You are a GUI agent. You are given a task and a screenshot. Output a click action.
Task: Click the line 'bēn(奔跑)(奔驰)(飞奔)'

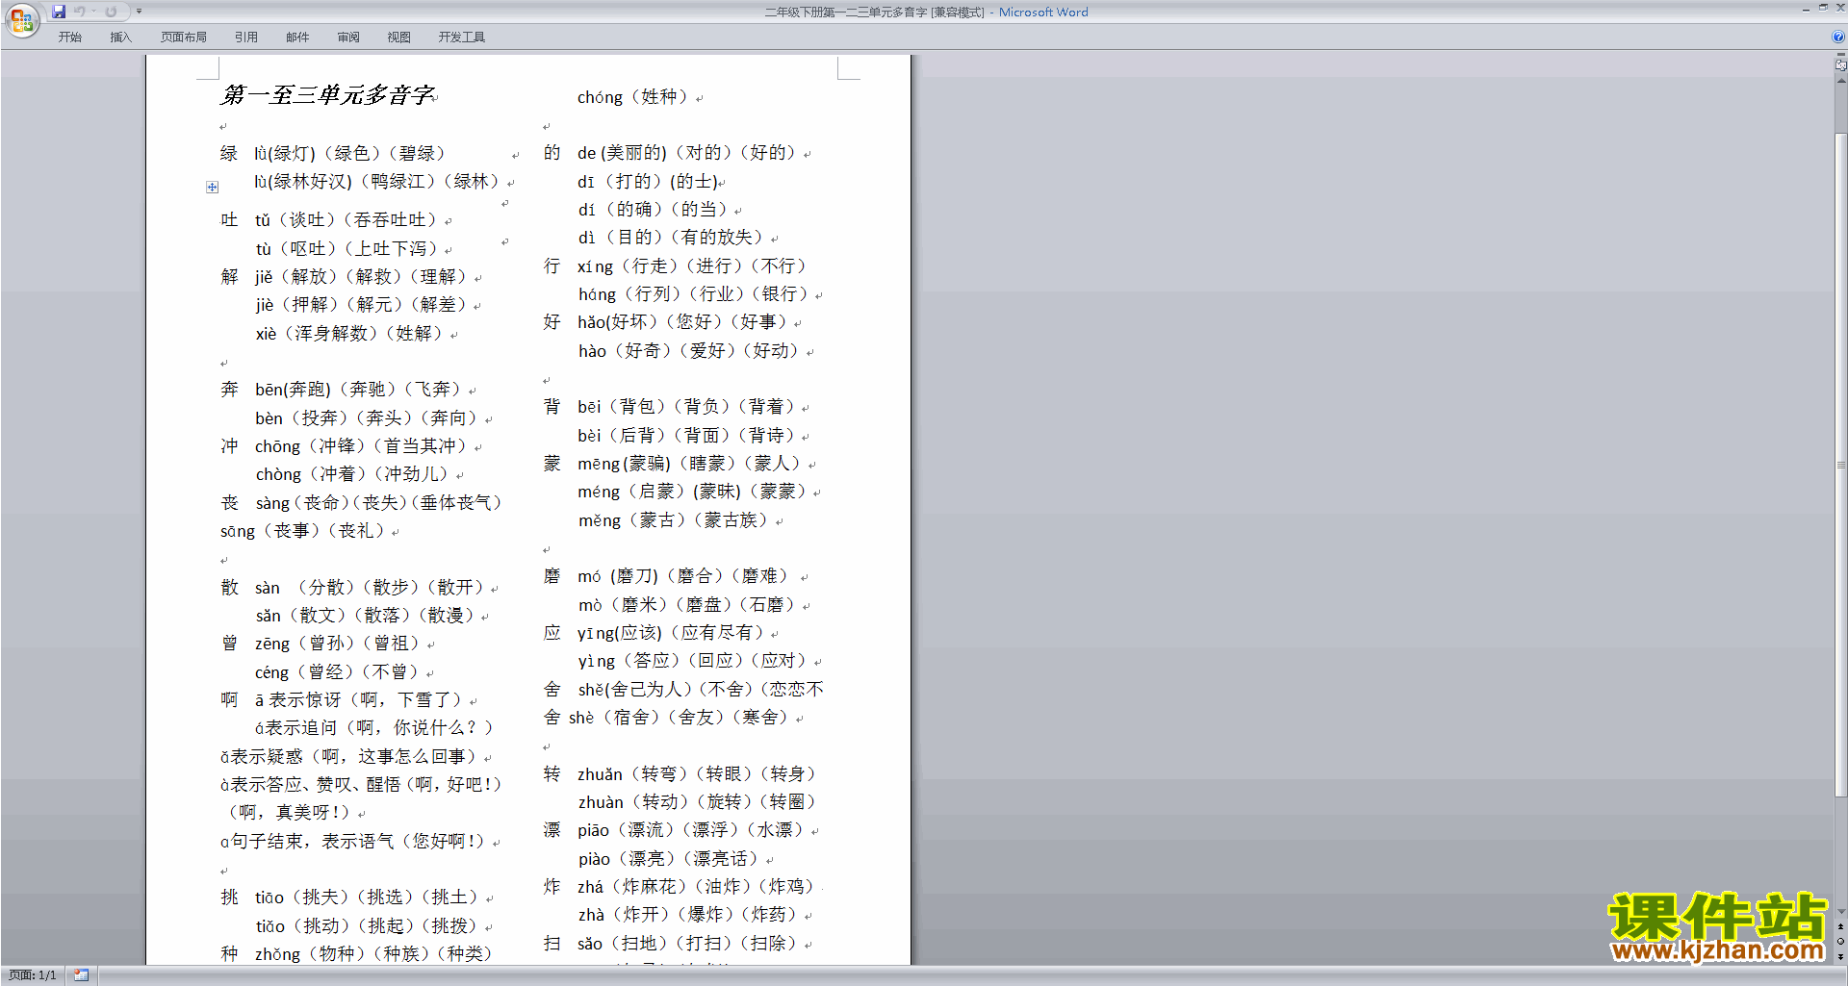pyautogui.click(x=357, y=390)
